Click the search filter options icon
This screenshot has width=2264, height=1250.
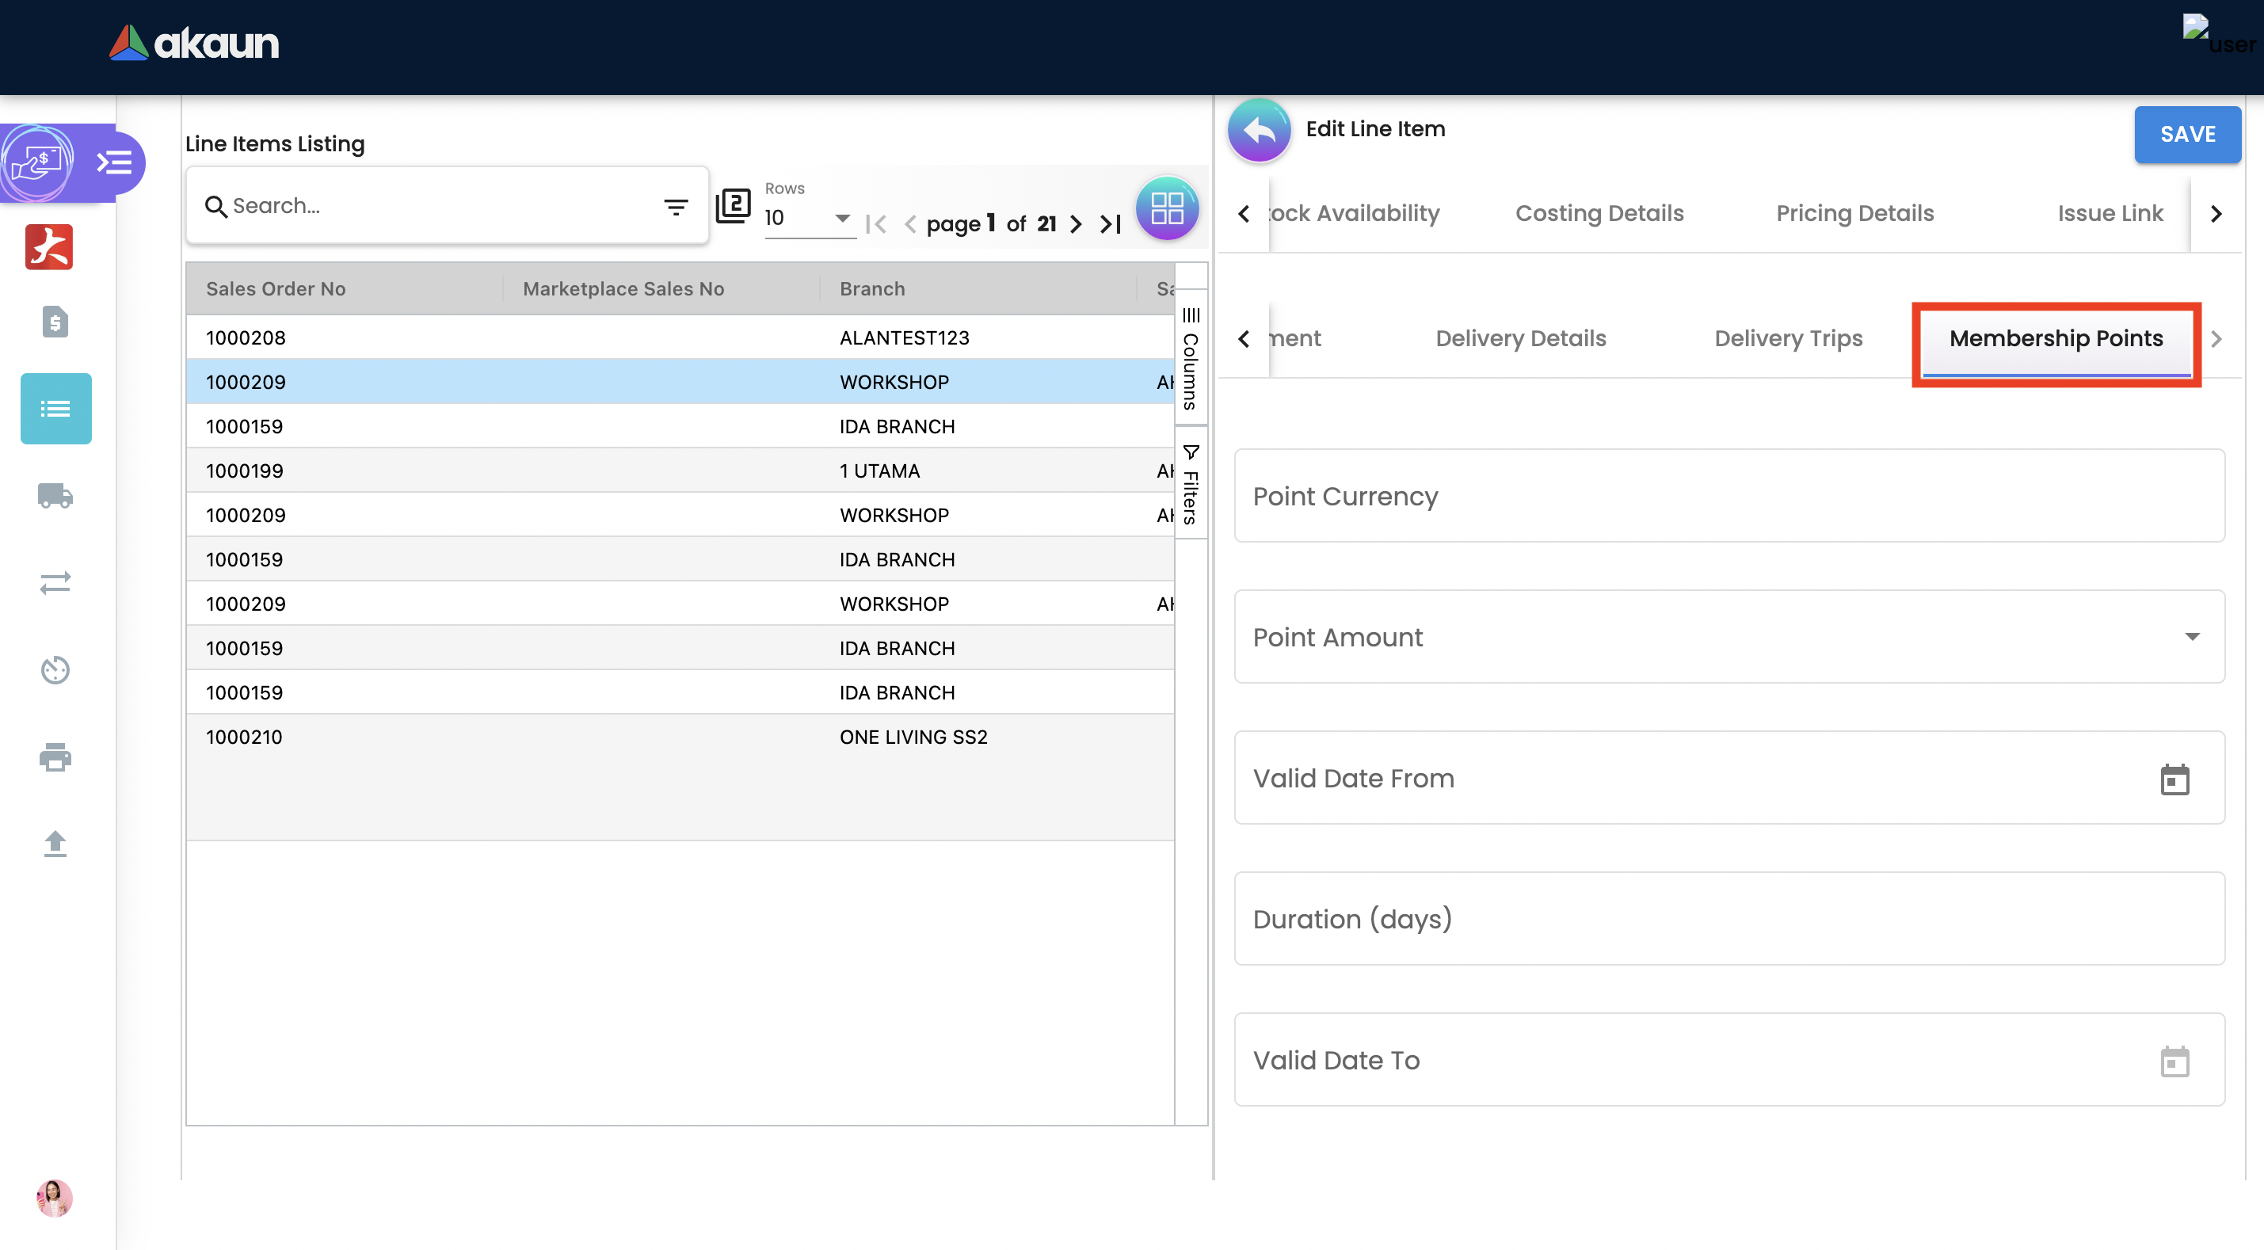[675, 208]
